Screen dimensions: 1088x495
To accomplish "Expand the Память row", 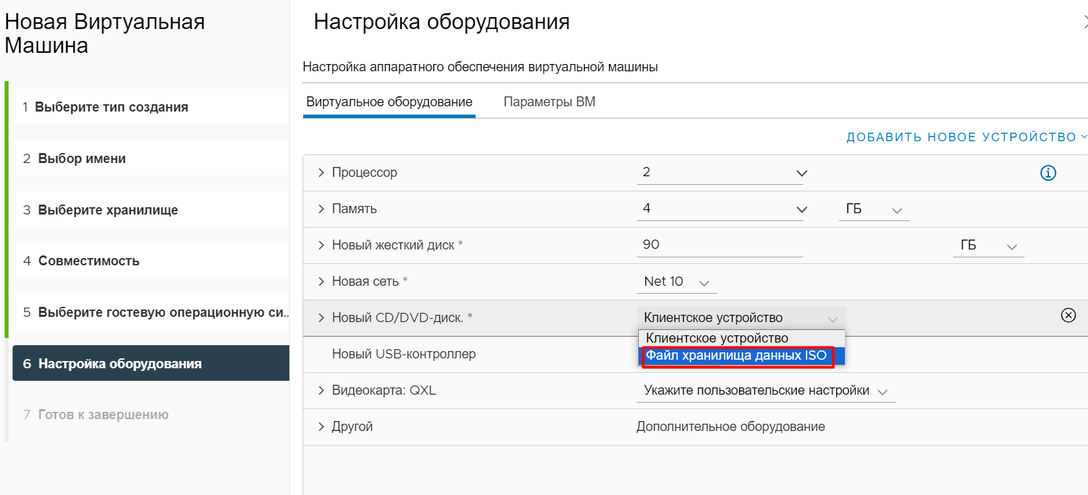I will click(321, 209).
